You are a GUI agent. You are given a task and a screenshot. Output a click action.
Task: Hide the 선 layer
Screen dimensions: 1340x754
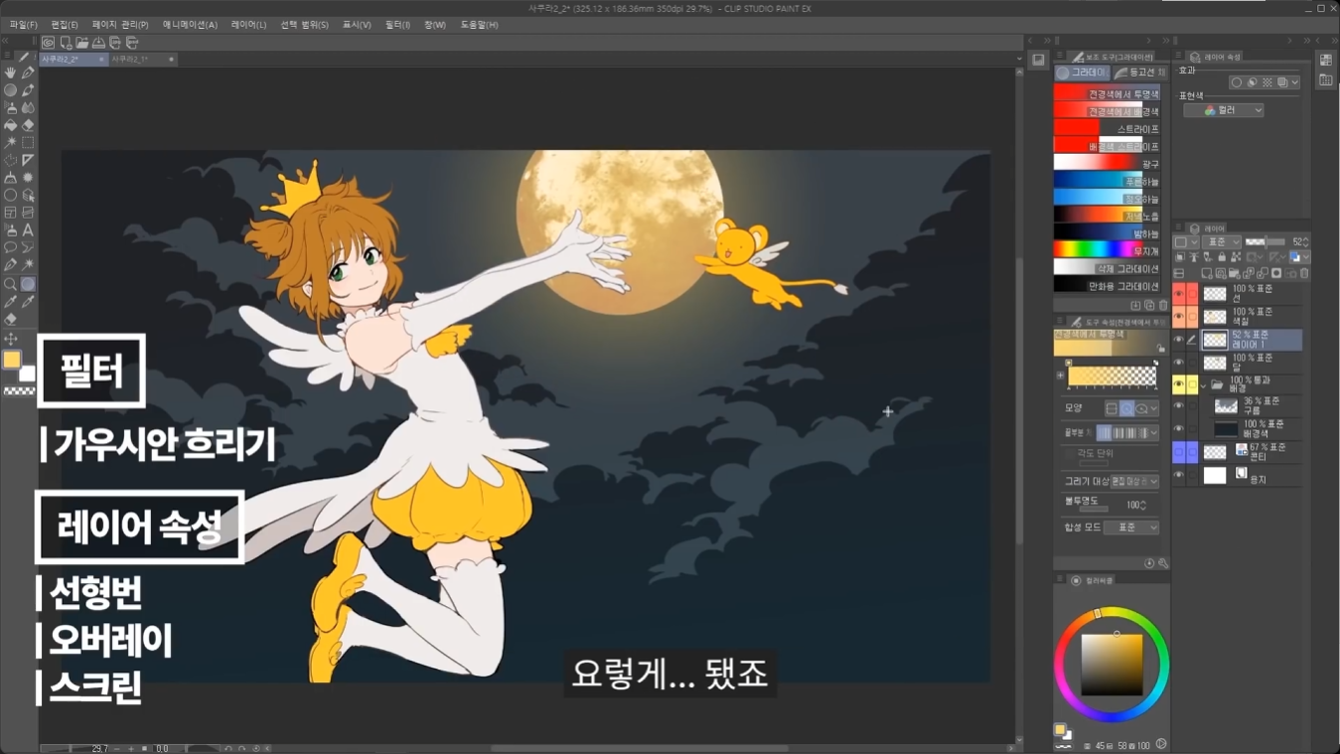(1179, 294)
